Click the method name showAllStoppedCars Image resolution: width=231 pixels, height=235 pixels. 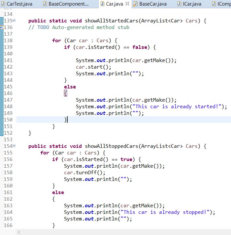pyautogui.click(x=112, y=146)
